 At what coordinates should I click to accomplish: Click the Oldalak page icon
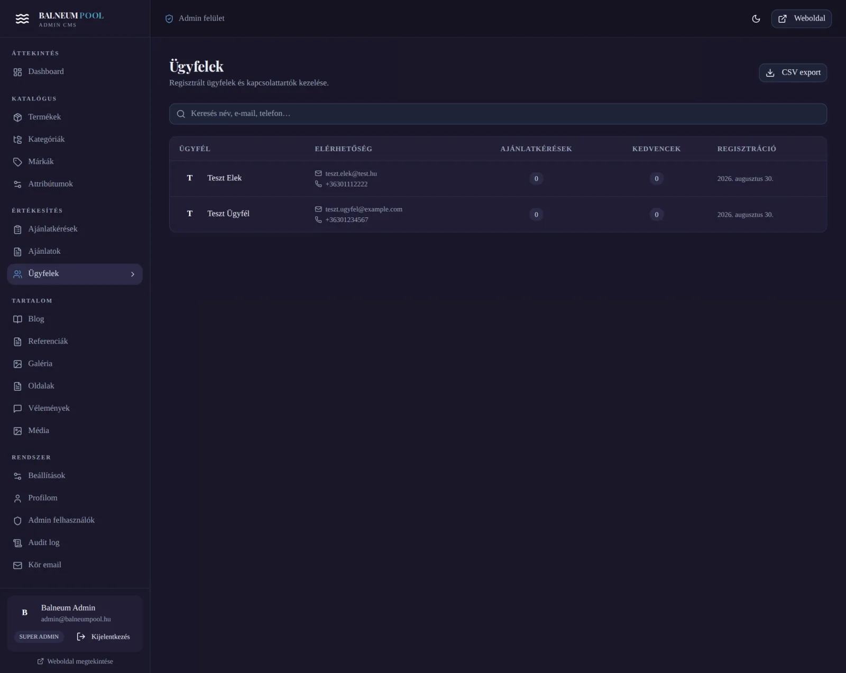pyautogui.click(x=17, y=386)
